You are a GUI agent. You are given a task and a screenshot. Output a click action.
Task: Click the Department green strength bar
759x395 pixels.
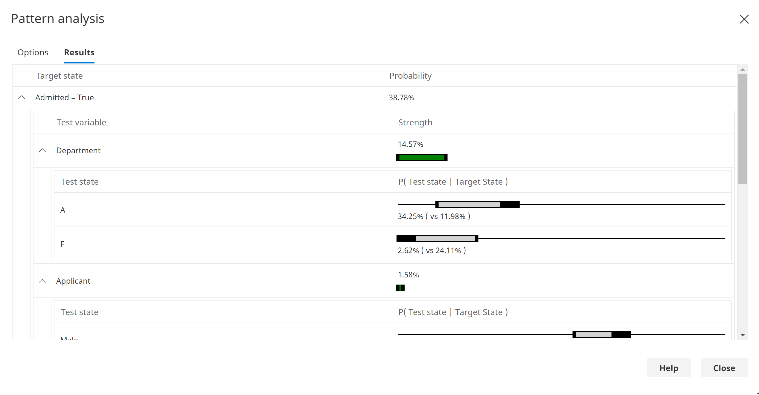pyautogui.click(x=422, y=157)
